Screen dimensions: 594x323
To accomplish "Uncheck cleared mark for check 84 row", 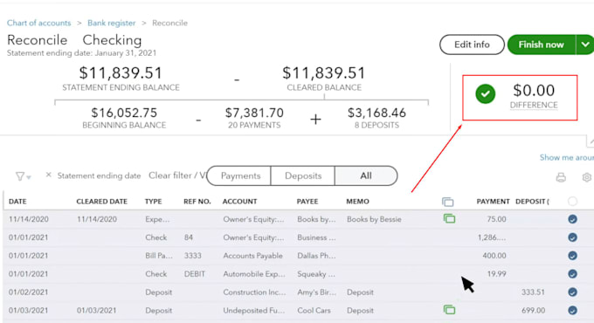I will tap(572, 237).
